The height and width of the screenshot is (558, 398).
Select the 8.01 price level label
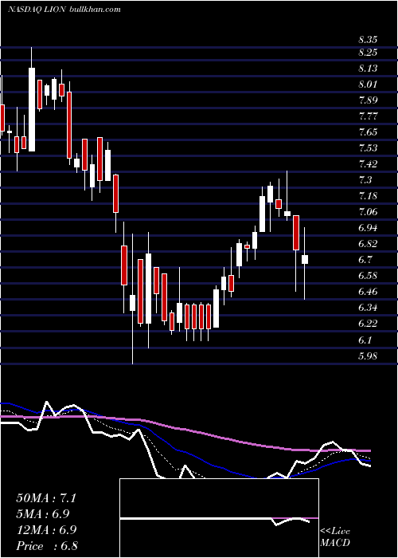(x=368, y=84)
